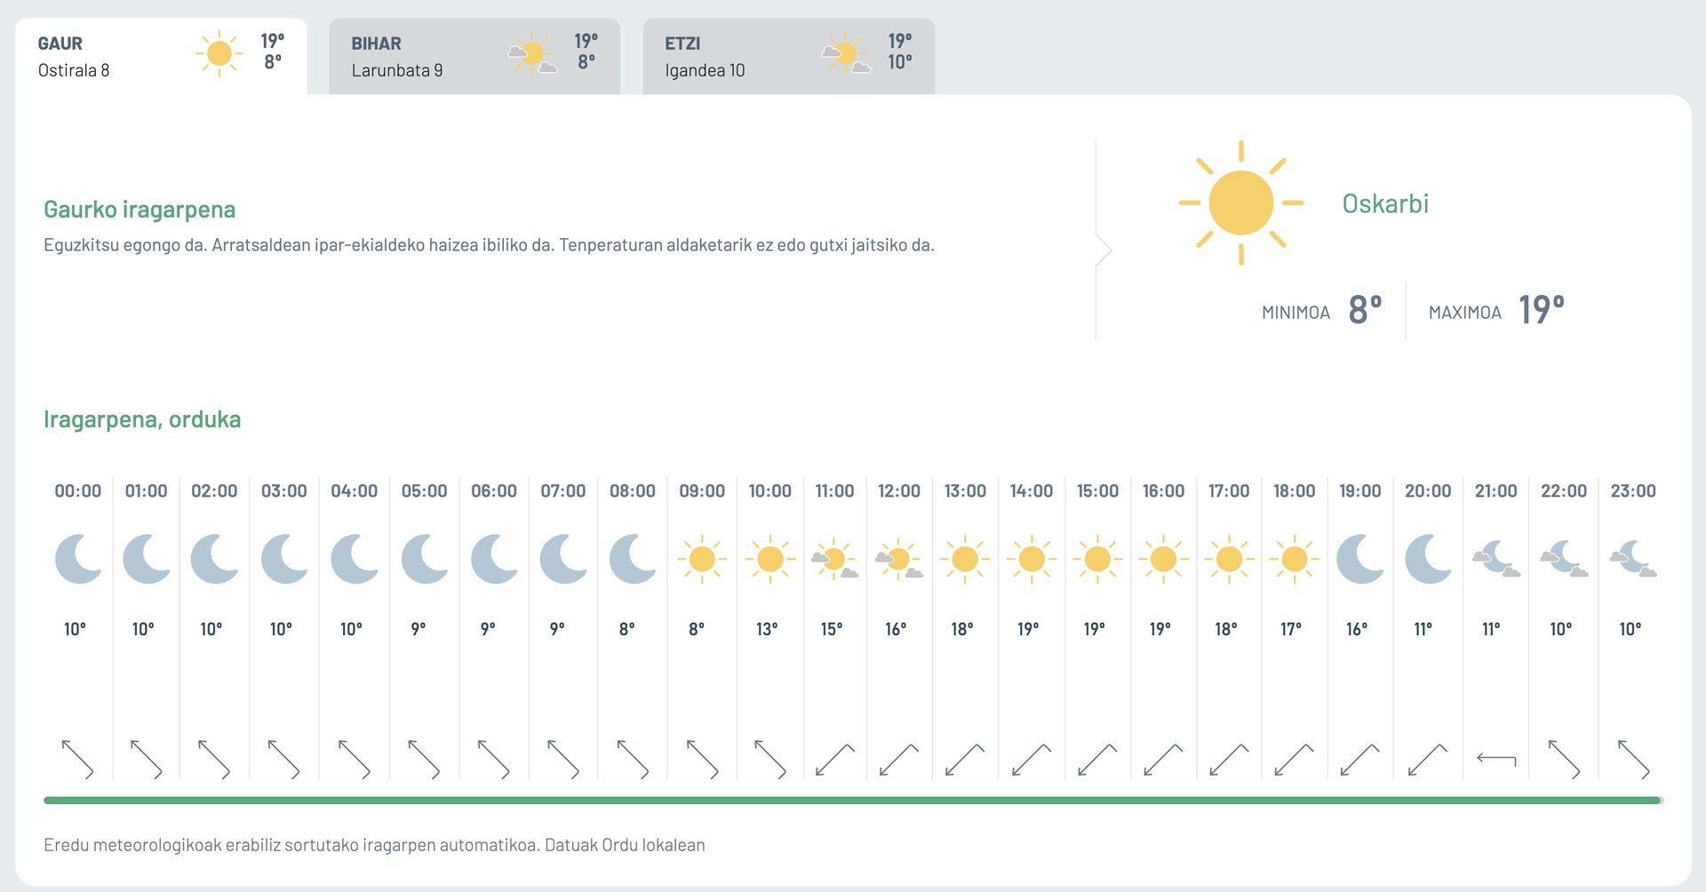Click the large Oskarbi sun icon
Image resolution: width=1706 pixels, height=892 pixels.
[1240, 203]
